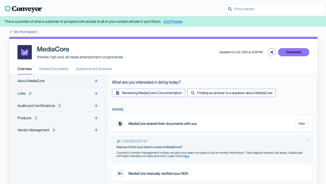This screenshot has width=326, height=184.
Task: Click magnifier icon in Finding an answer button
Action: 193,93
